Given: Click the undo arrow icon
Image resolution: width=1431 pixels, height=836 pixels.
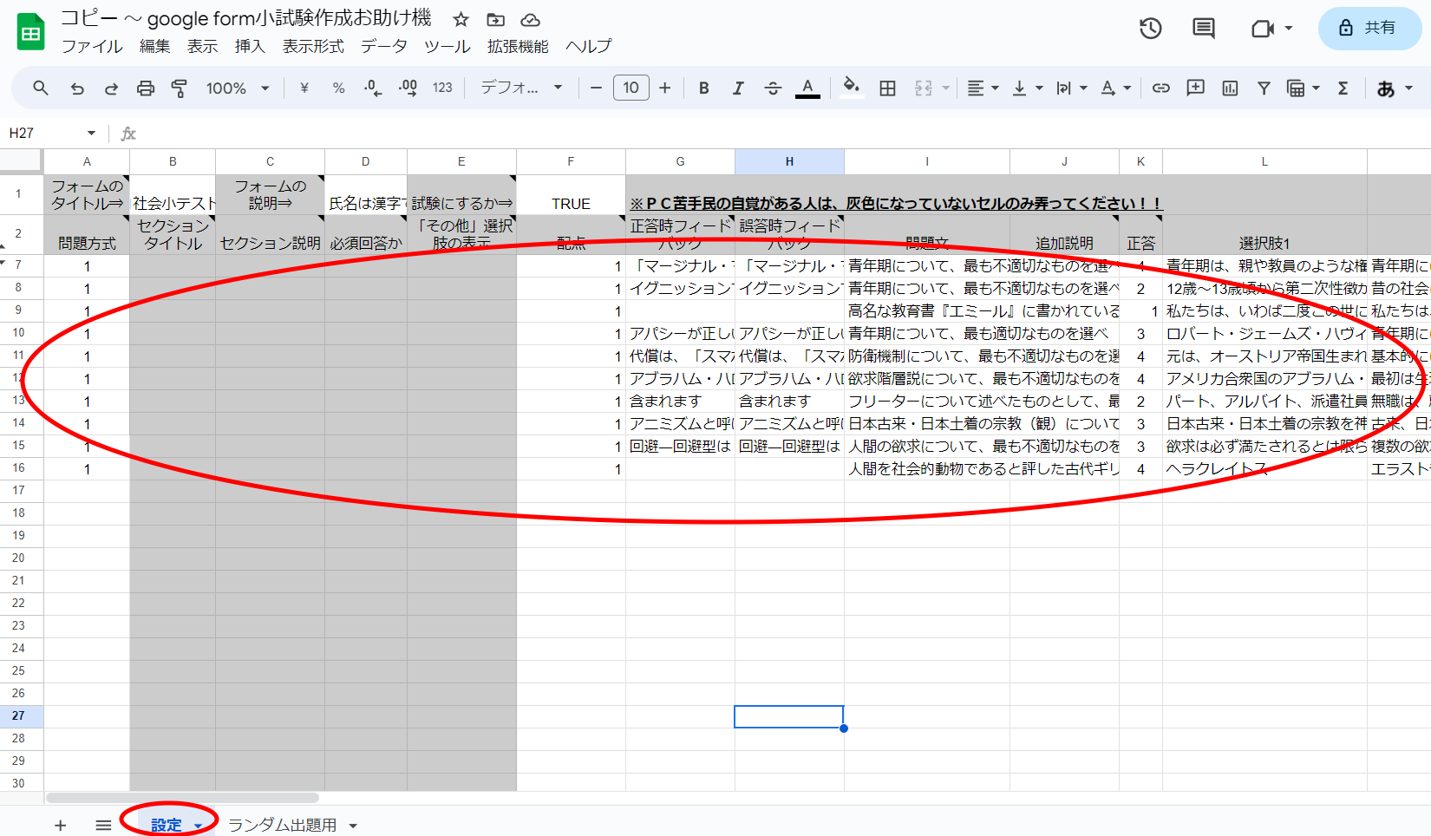Looking at the screenshot, I should pyautogui.click(x=77, y=88).
